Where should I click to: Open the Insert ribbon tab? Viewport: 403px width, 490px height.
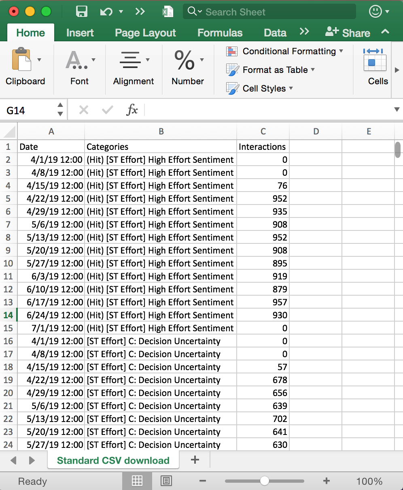coord(80,33)
